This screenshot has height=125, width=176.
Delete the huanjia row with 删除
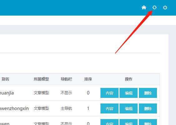(x=148, y=93)
